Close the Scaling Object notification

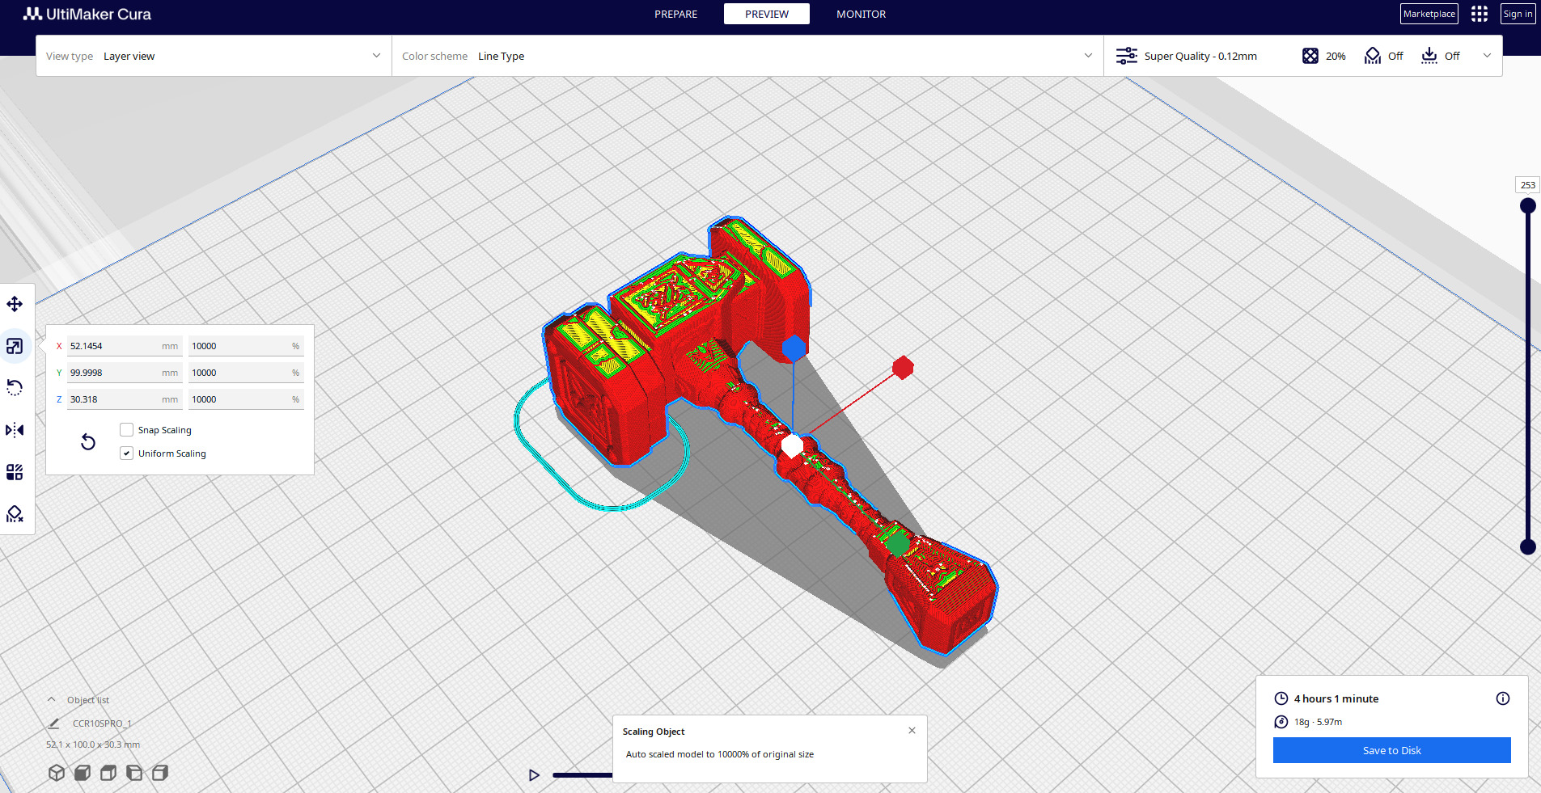click(912, 731)
